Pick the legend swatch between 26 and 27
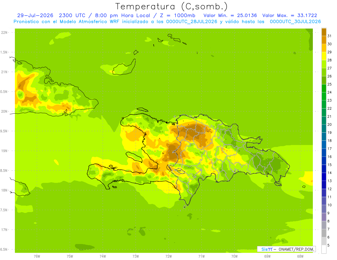The width and height of the screenshot is (337, 260). (324, 72)
